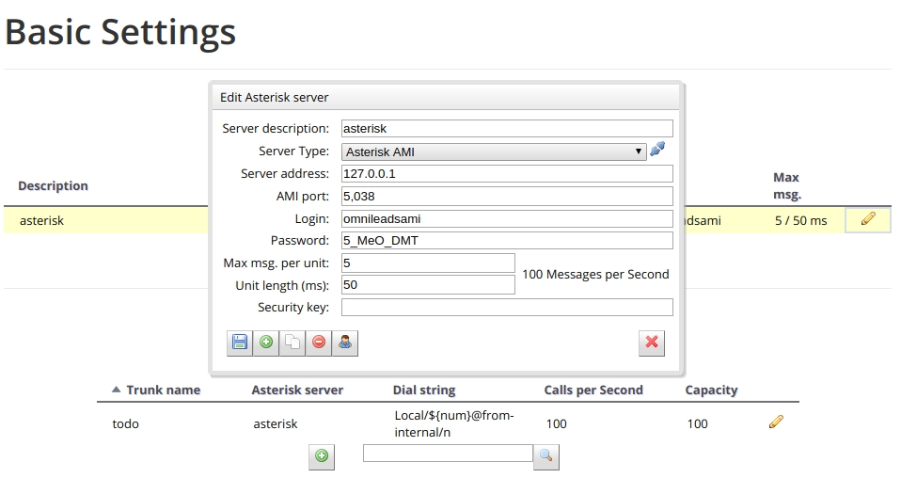This screenshot has width=901, height=494.
Task: Save the Asterisk server settings
Action: pyautogui.click(x=240, y=343)
